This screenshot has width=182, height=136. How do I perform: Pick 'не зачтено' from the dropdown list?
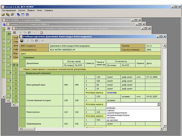[112, 120]
